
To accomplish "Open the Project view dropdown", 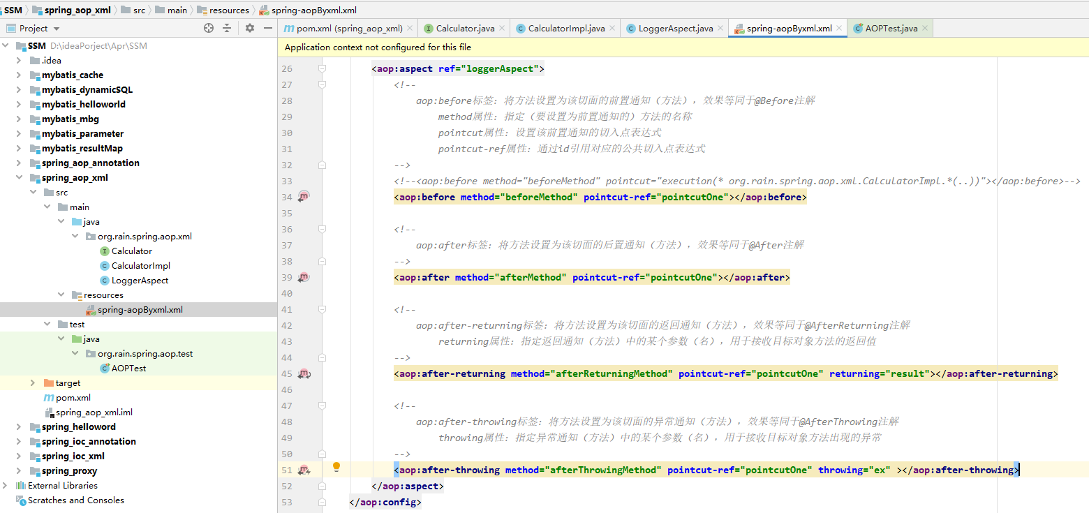I will pos(57,29).
